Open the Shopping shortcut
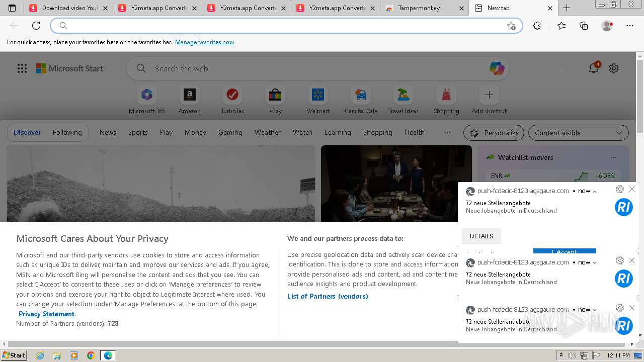This screenshot has height=362, width=644. pos(446,100)
